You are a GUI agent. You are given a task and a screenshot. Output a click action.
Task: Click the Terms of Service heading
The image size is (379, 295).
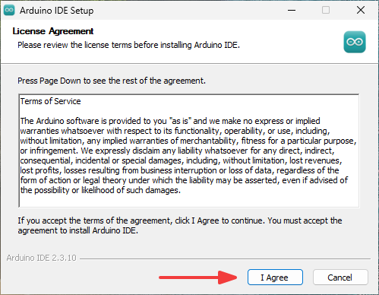click(50, 101)
